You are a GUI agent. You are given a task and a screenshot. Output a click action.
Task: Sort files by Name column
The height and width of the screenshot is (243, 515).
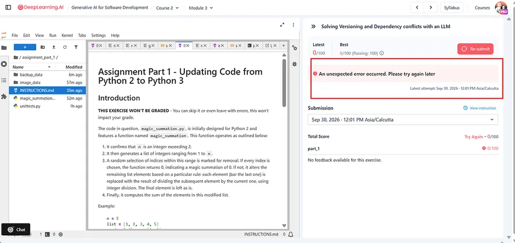point(32,67)
